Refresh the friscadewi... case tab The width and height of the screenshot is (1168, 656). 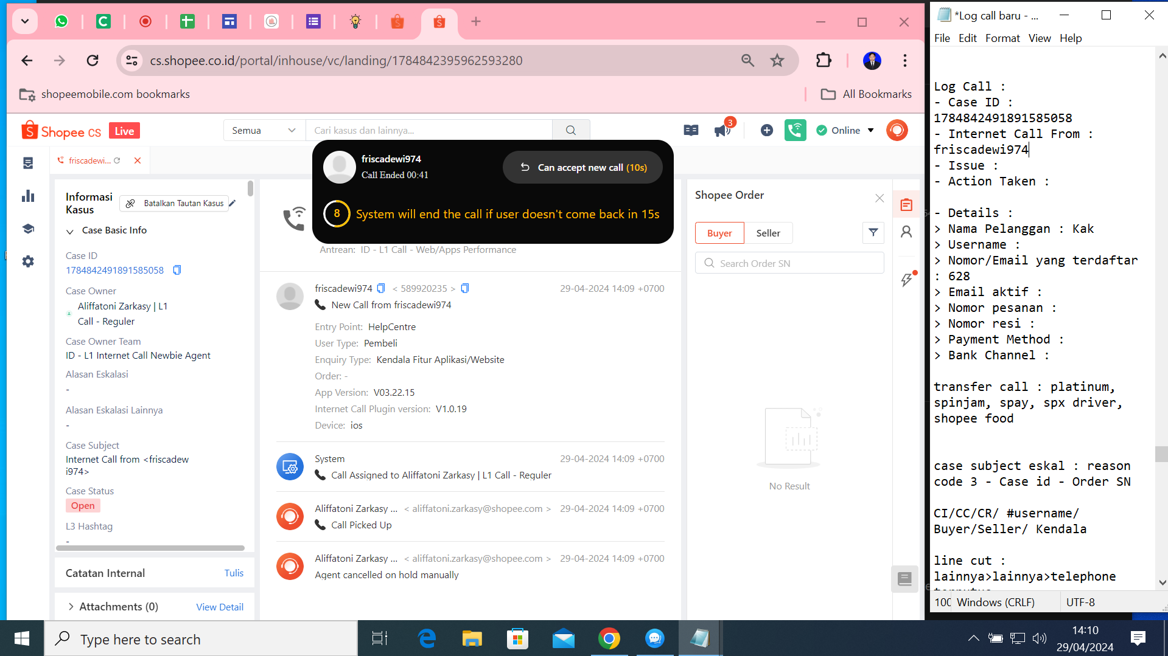tap(117, 161)
